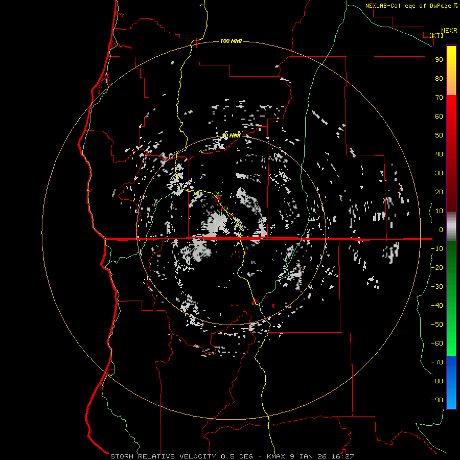Click the -90 scale value
This screenshot has width=460, height=460.
[437, 400]
